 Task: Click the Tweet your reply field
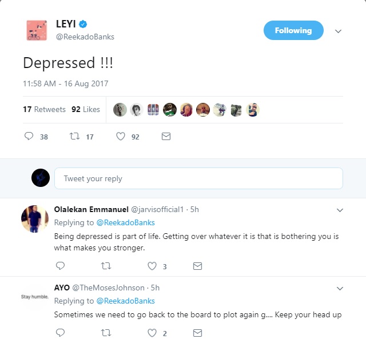click(x=198, y=178)
